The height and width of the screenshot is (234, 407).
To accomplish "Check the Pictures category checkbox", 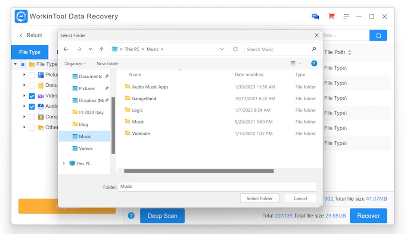I will pos(32,75).
